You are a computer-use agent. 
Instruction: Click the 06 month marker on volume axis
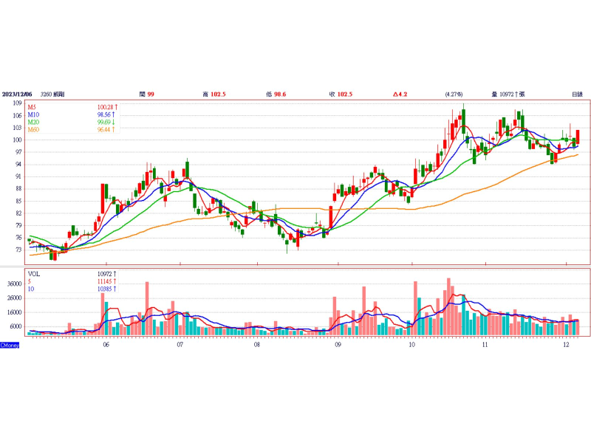click(106, 344)
